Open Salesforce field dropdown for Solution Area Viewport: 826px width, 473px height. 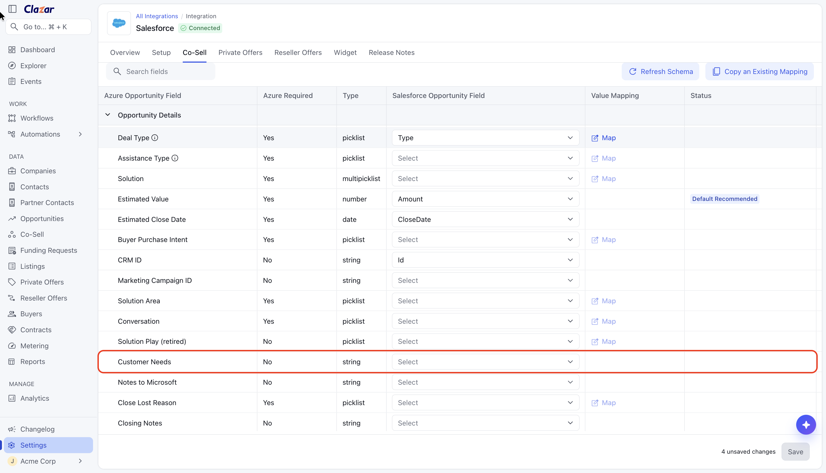tap(485, 301)
